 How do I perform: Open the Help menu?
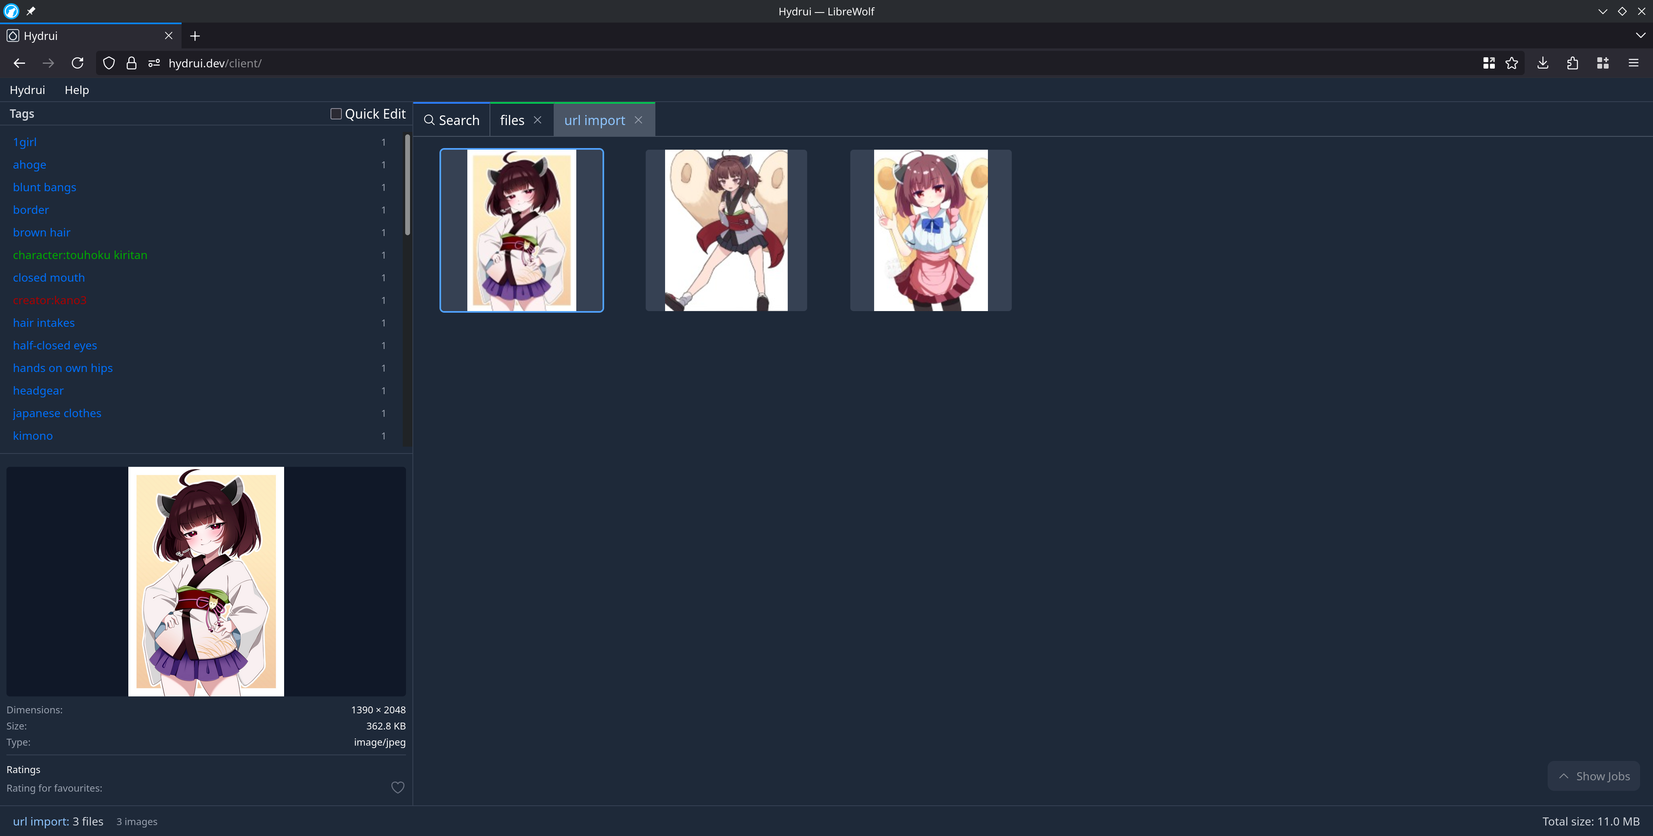(76, 90)
